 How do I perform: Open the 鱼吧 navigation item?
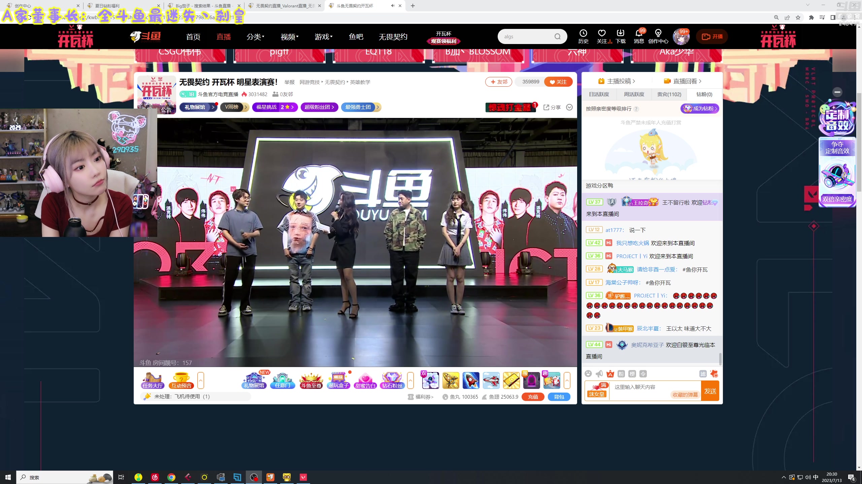[356, 37]
